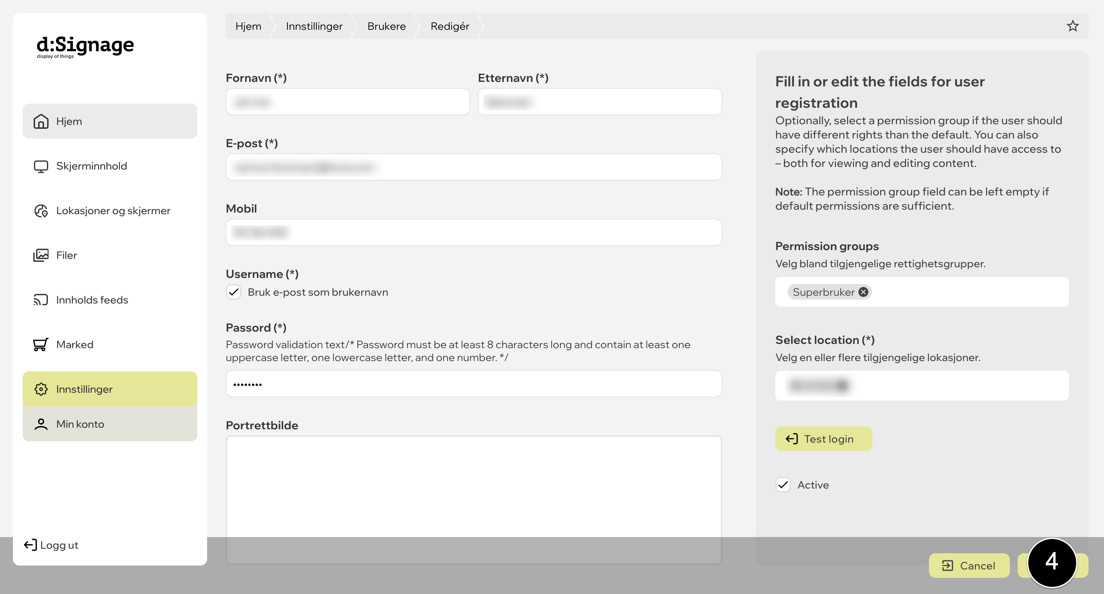The width and height of the screenshot is (1104, 594).
Task: Open the Permission groups selector field
Action: pos(922,292)
